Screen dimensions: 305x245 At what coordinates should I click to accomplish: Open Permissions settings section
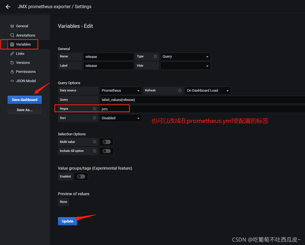point(26,72)
